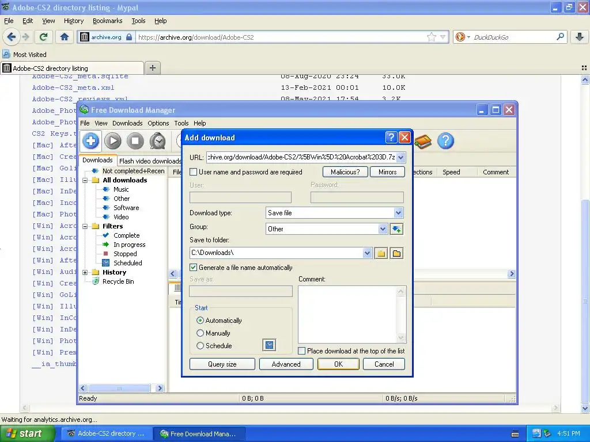Click the Malicious? button
The image size is (590, 442).
(345, 172)
